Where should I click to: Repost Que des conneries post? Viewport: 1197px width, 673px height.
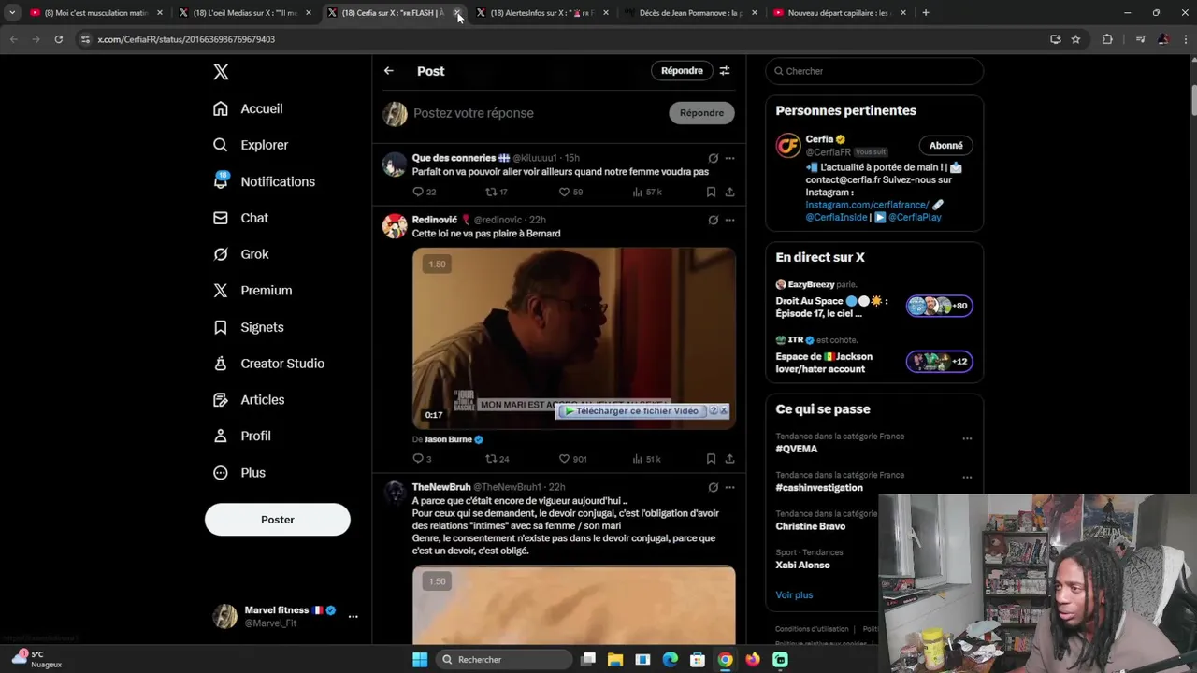497,192
